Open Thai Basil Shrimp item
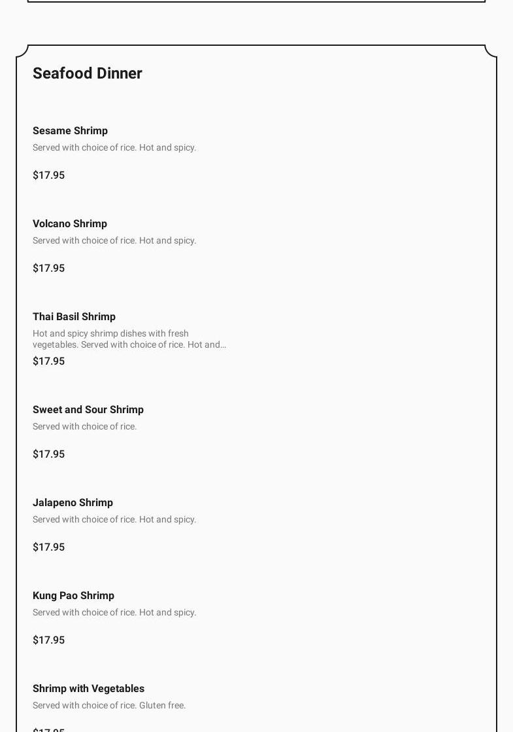 [74, 317]
